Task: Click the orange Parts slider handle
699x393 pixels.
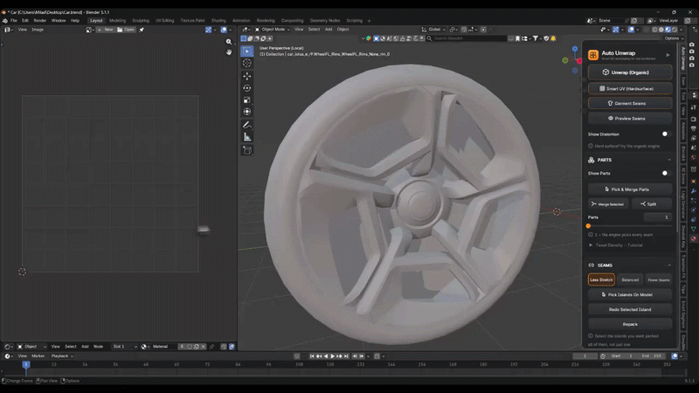Action: point(588,226)
